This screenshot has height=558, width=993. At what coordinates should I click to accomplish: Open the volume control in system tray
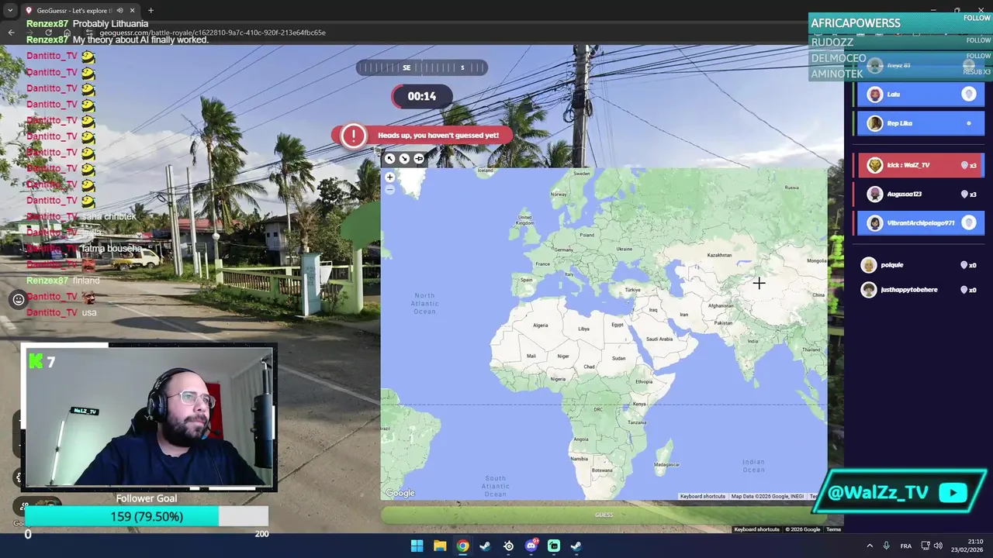(938, 546)
